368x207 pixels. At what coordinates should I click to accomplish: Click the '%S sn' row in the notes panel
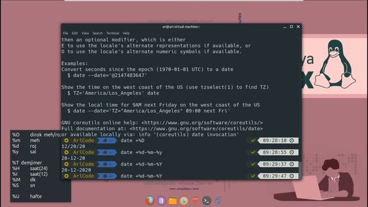click(x=24, y=185)
